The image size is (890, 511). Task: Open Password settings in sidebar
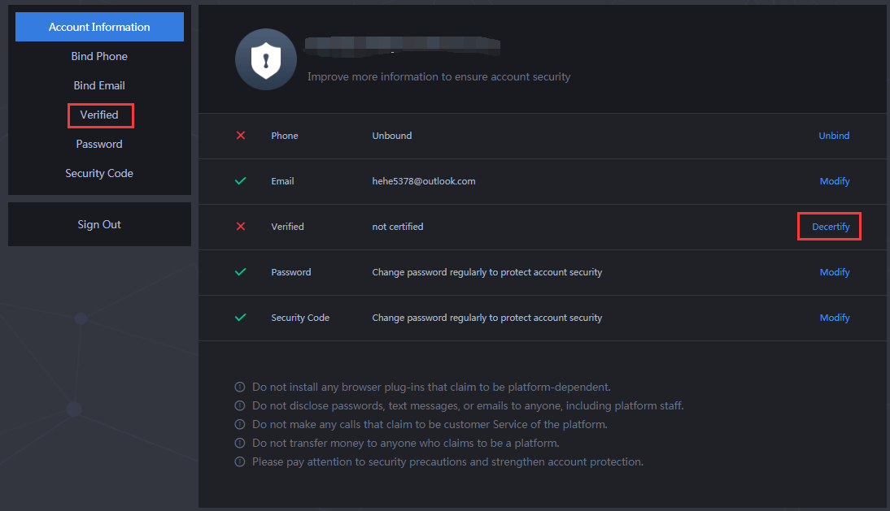tap(99, 144)
